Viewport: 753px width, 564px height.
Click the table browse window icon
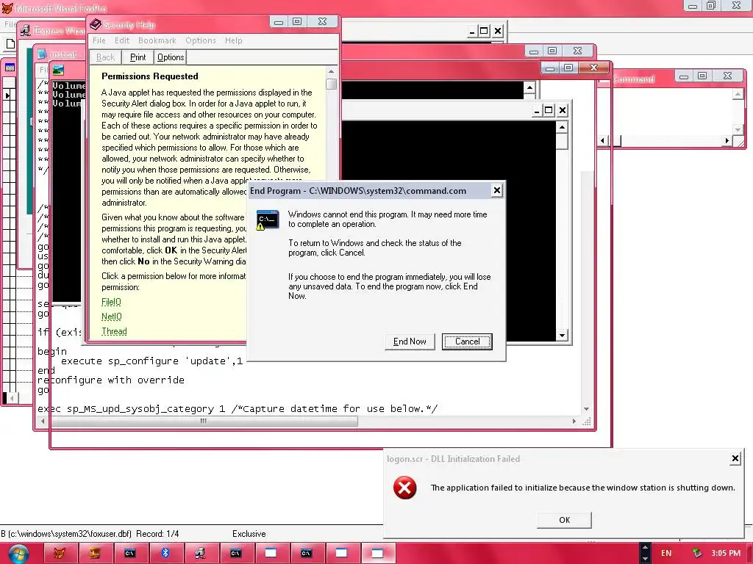10,68
